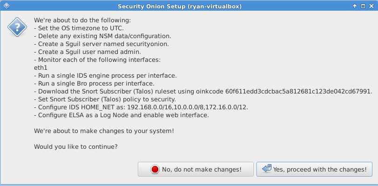This screenshot has height=186, width=378.
Task: Click the "Set the OS timezone to UTC" line
Action: [x=79, y=28]
